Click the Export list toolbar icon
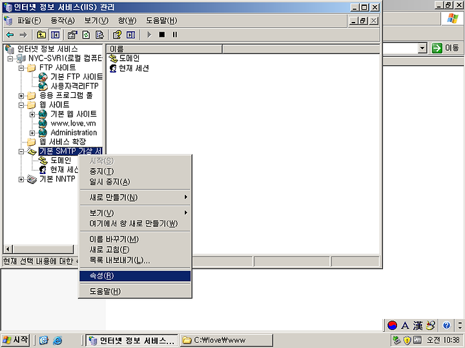 (x=99, y=35)
